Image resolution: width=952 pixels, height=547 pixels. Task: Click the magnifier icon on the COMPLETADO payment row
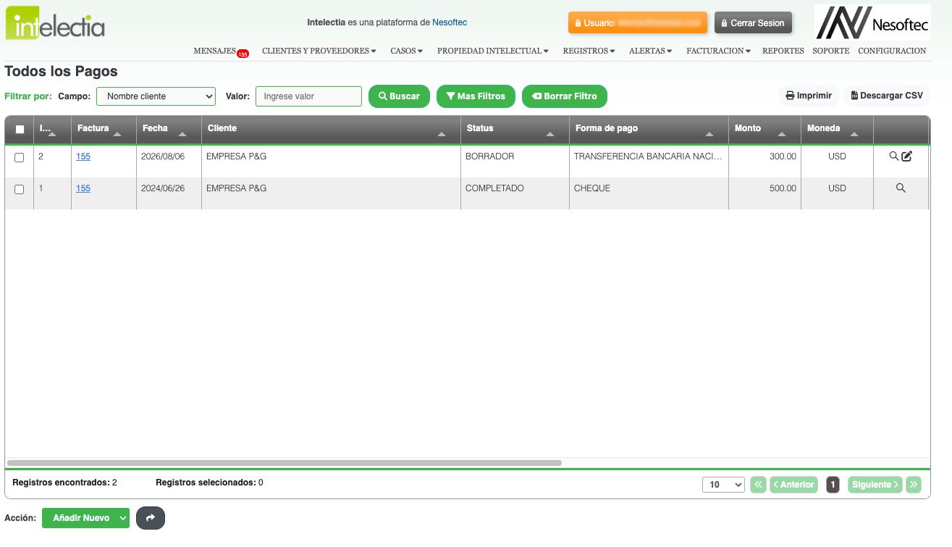901,188
